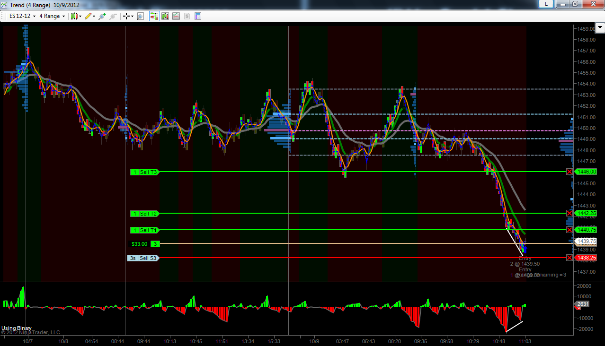Open the data box icon

(198, 16)
